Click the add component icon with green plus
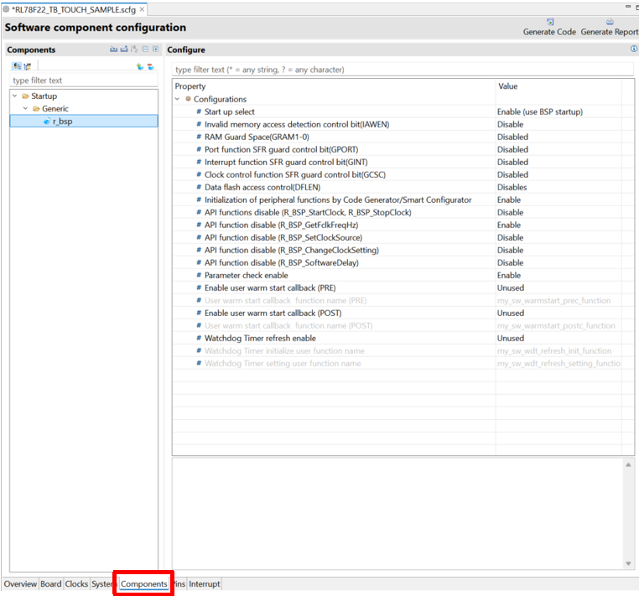The image size is (639, 596). pyautogui.click(x=140, y=66)
